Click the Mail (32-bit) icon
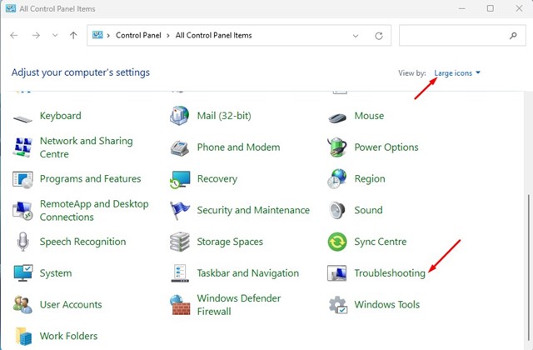The width and height of the screenshot is (533, 350). coord(180,116)
